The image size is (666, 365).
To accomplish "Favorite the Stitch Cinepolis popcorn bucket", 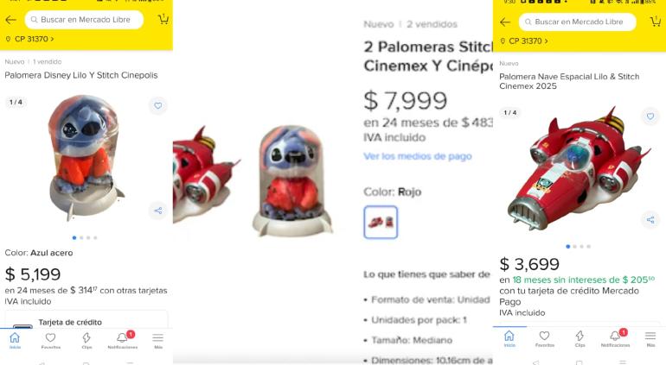I will coord(158,105).
